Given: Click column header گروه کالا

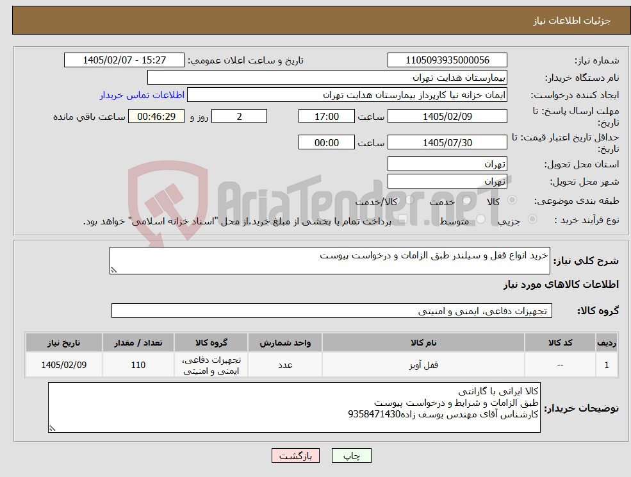Looking at the screenshot, I should [211, 342].
